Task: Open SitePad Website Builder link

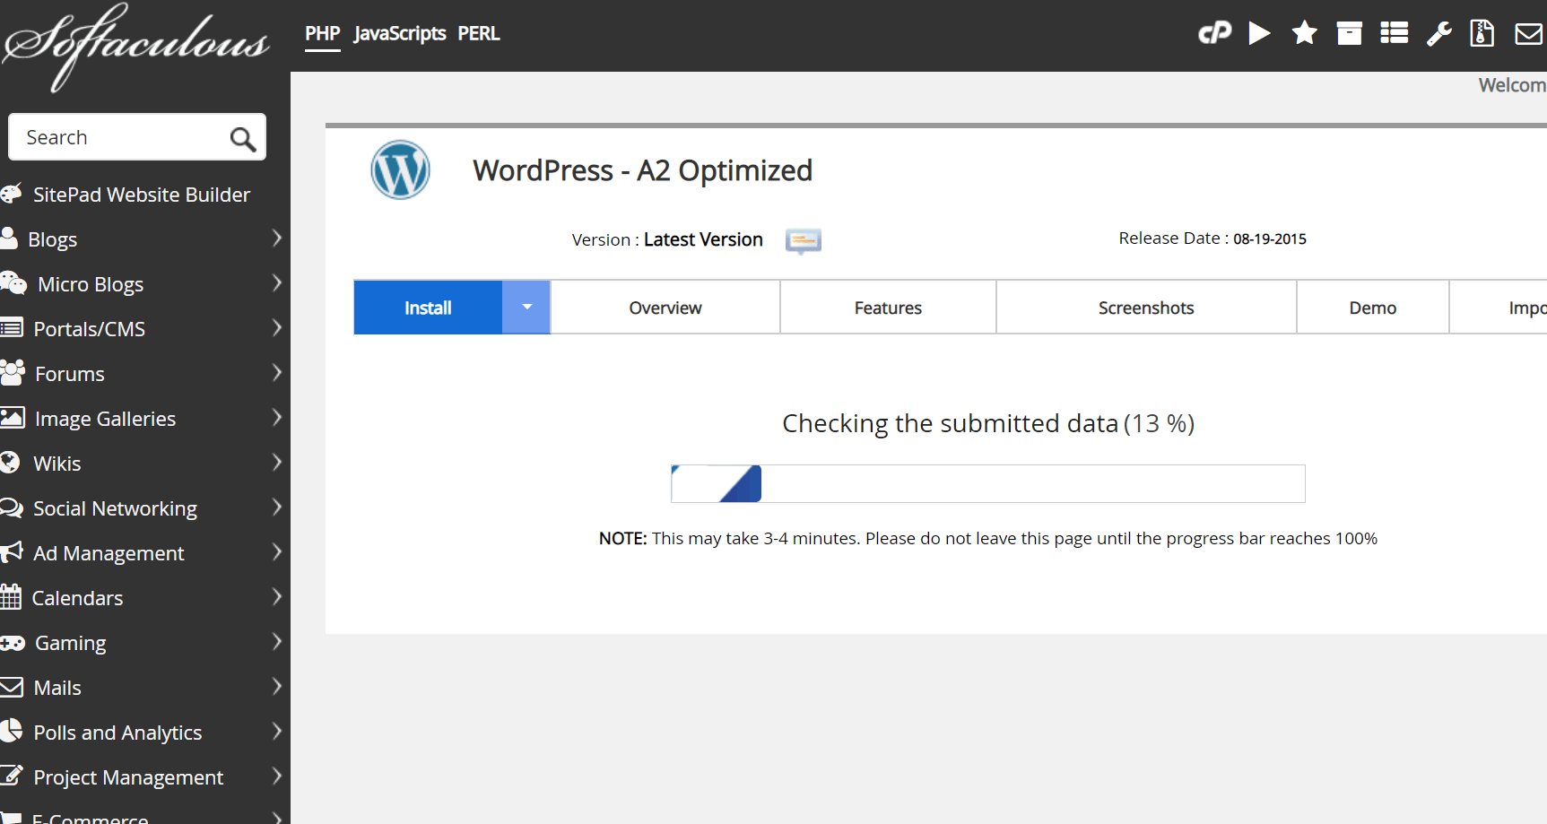Action: click(x=141, y=195)
